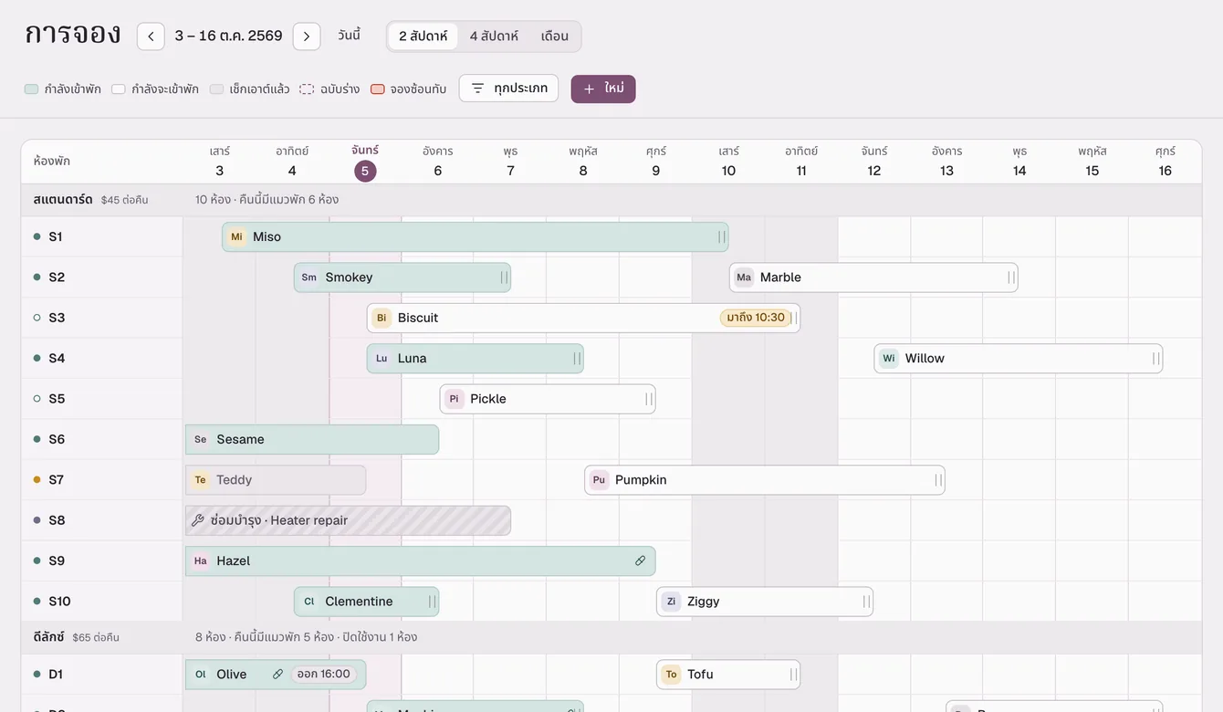Click Ziggy's "Zi" avatar badge

click(x=672, y=602)
